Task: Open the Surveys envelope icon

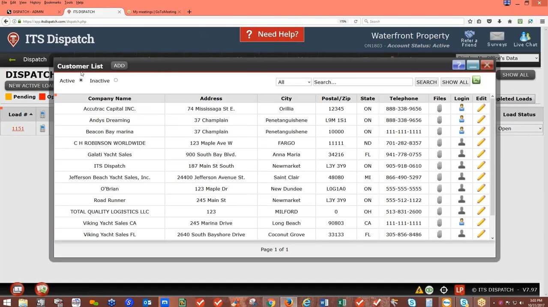Action: point(497,39)
